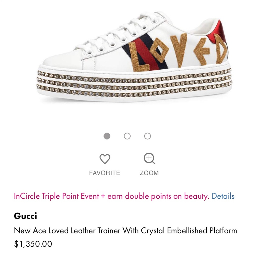Click the magnifier Zoom icon

(149, 159)
